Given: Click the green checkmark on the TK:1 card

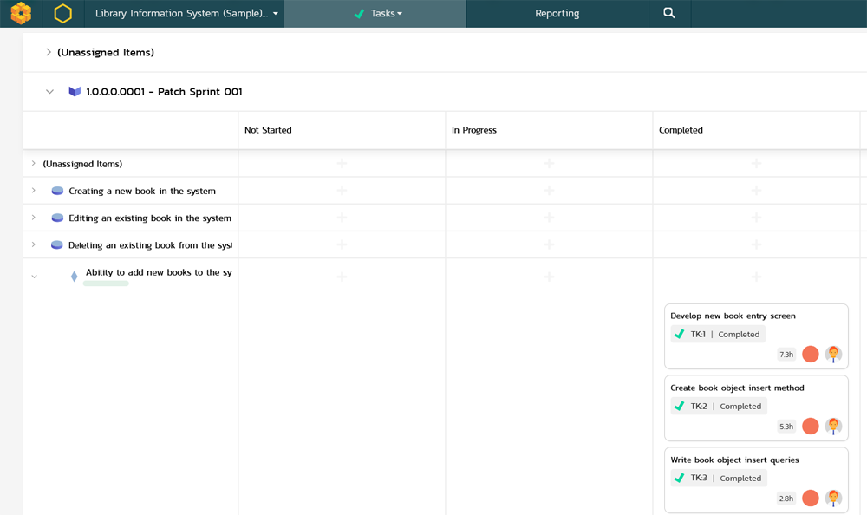Looking at the screenshot, I should click(x=680, y=334).
